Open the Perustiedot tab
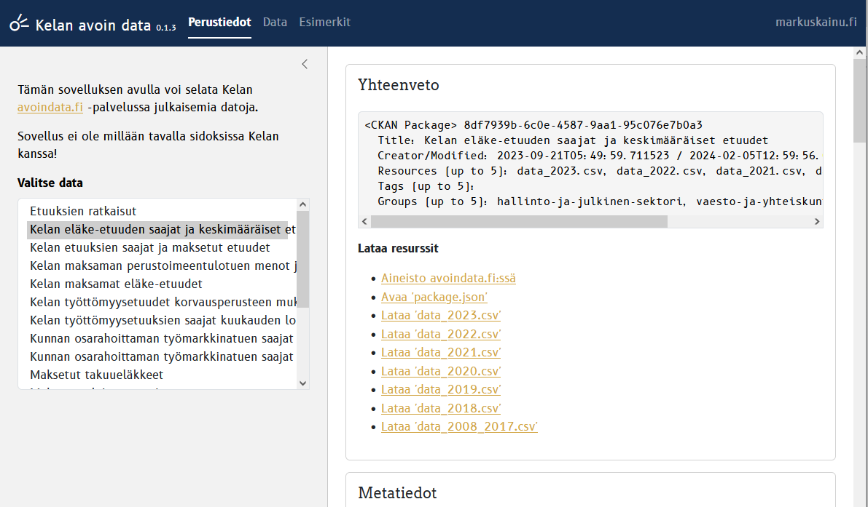Viewport: 868px width, 507px height. 219,23
